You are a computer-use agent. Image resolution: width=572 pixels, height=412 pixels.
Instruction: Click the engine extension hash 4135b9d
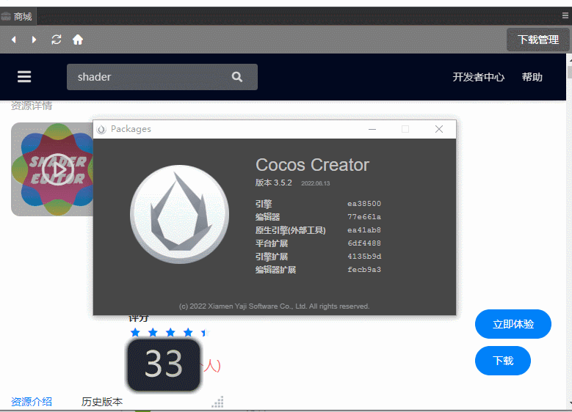pos(364,256)
